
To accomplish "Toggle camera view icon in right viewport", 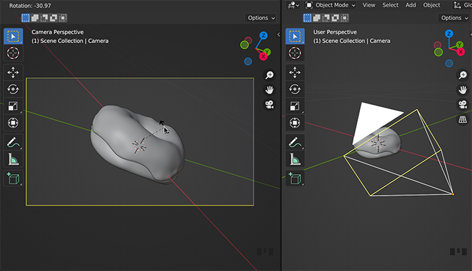I will click(x=463, y=104).
